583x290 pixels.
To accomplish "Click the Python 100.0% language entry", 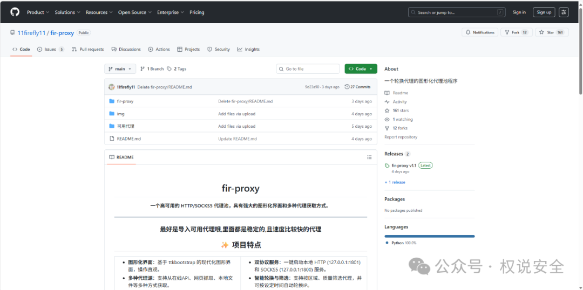I will (x=401, y=243).
